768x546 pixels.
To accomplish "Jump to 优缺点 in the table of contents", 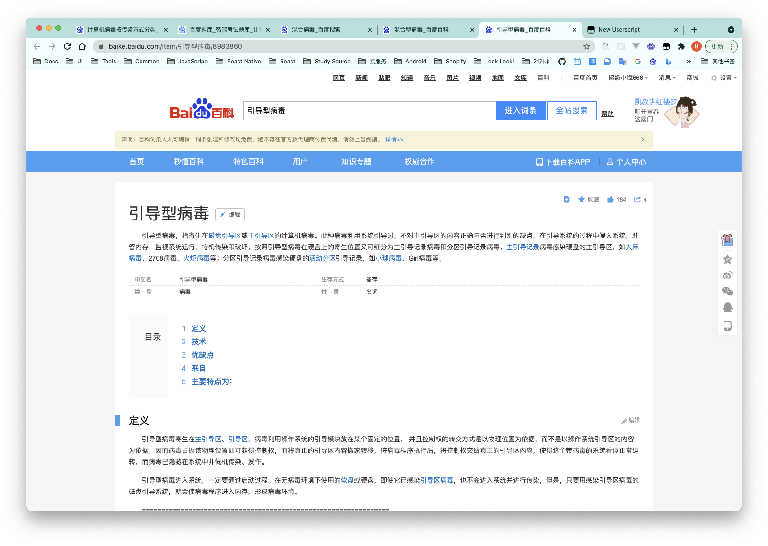I will pyautogui.click(x=203, y=355).
